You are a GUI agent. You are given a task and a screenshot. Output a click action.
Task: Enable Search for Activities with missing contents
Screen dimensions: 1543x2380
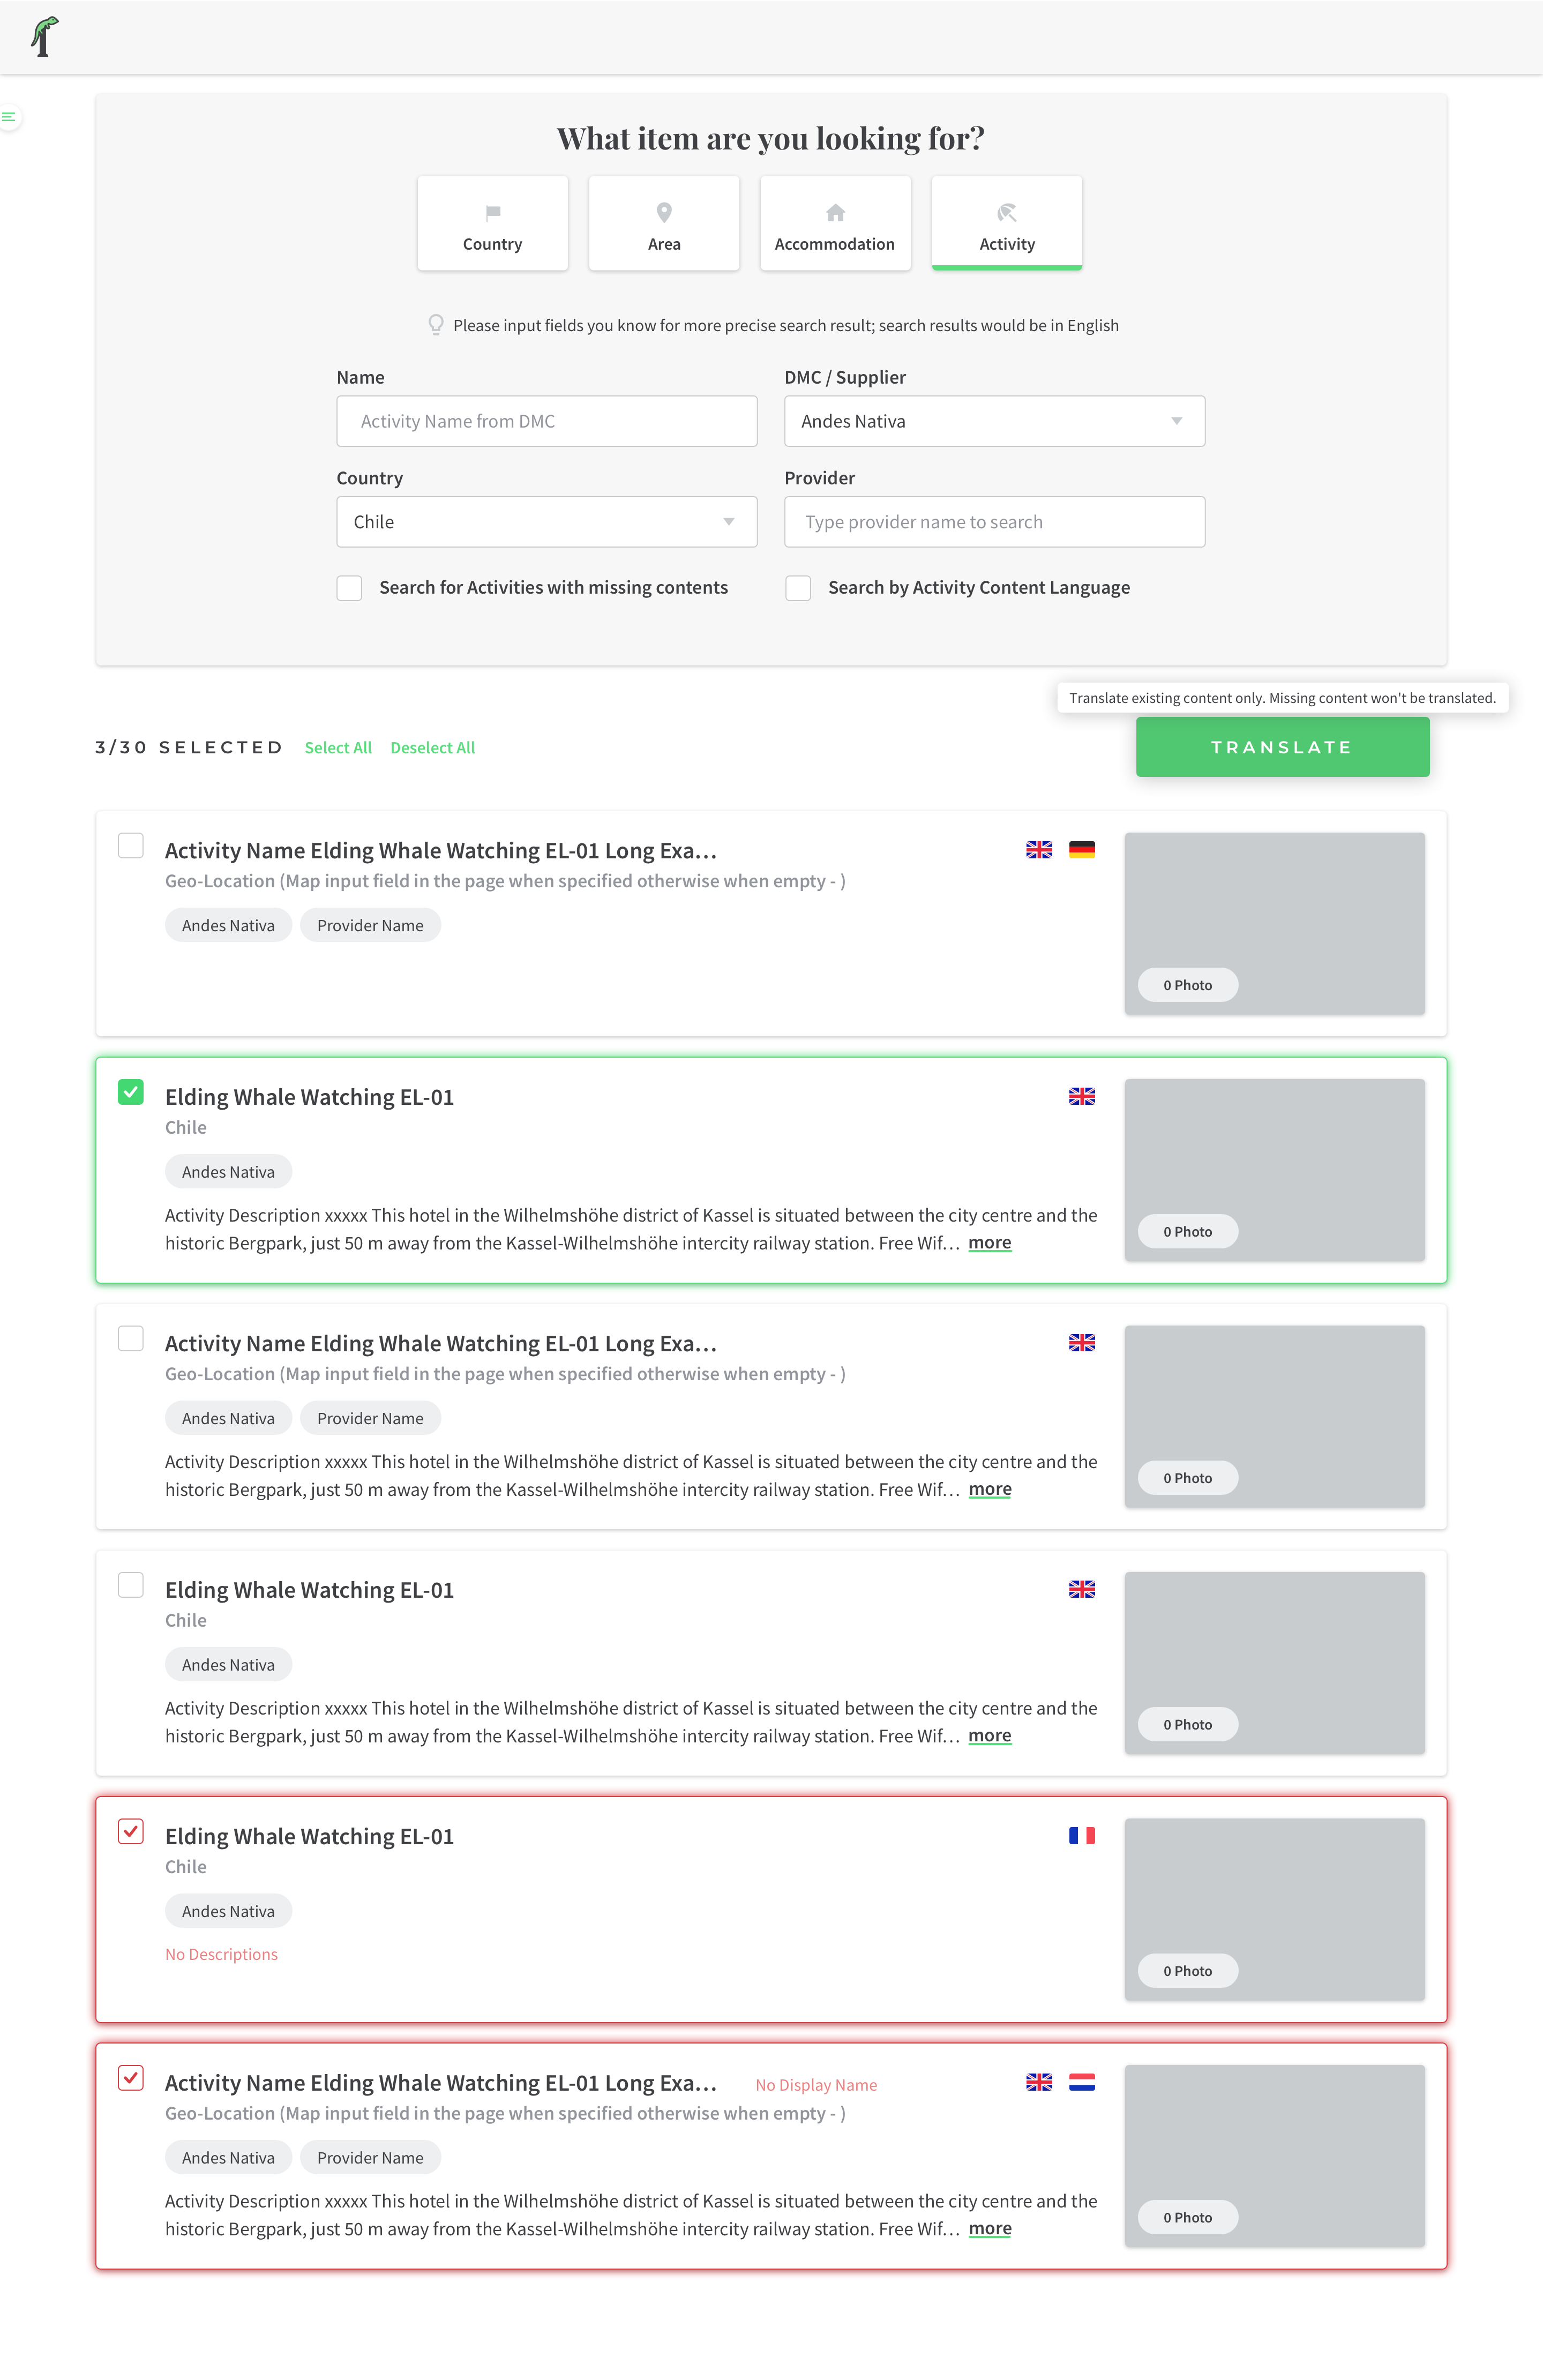[x=349, y=588]
